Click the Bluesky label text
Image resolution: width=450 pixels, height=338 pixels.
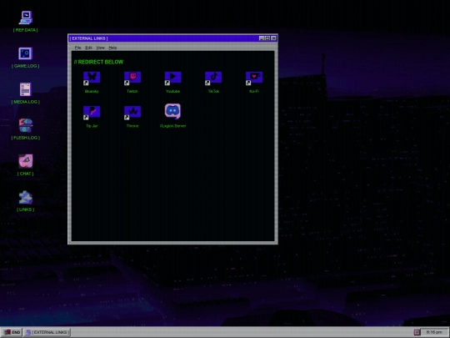tap(92, 92)
